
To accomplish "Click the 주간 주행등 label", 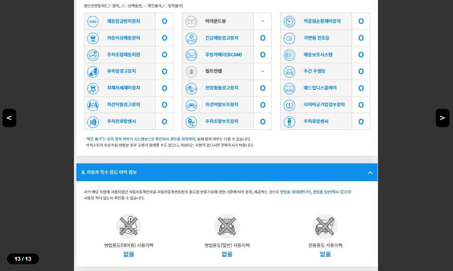I will point(314,71).
